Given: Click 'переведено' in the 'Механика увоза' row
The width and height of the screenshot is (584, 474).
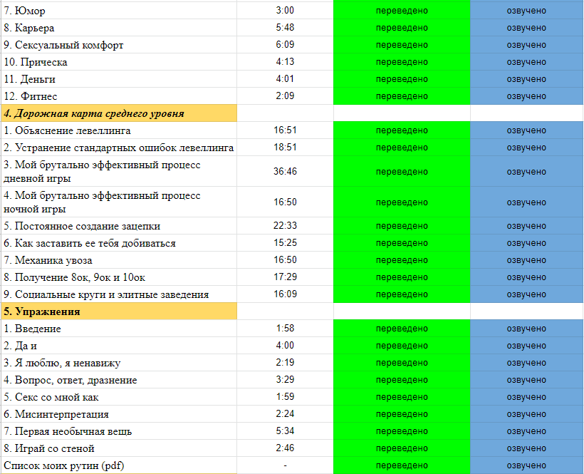Looking at the screenshot, I should [x=402, y=260].
